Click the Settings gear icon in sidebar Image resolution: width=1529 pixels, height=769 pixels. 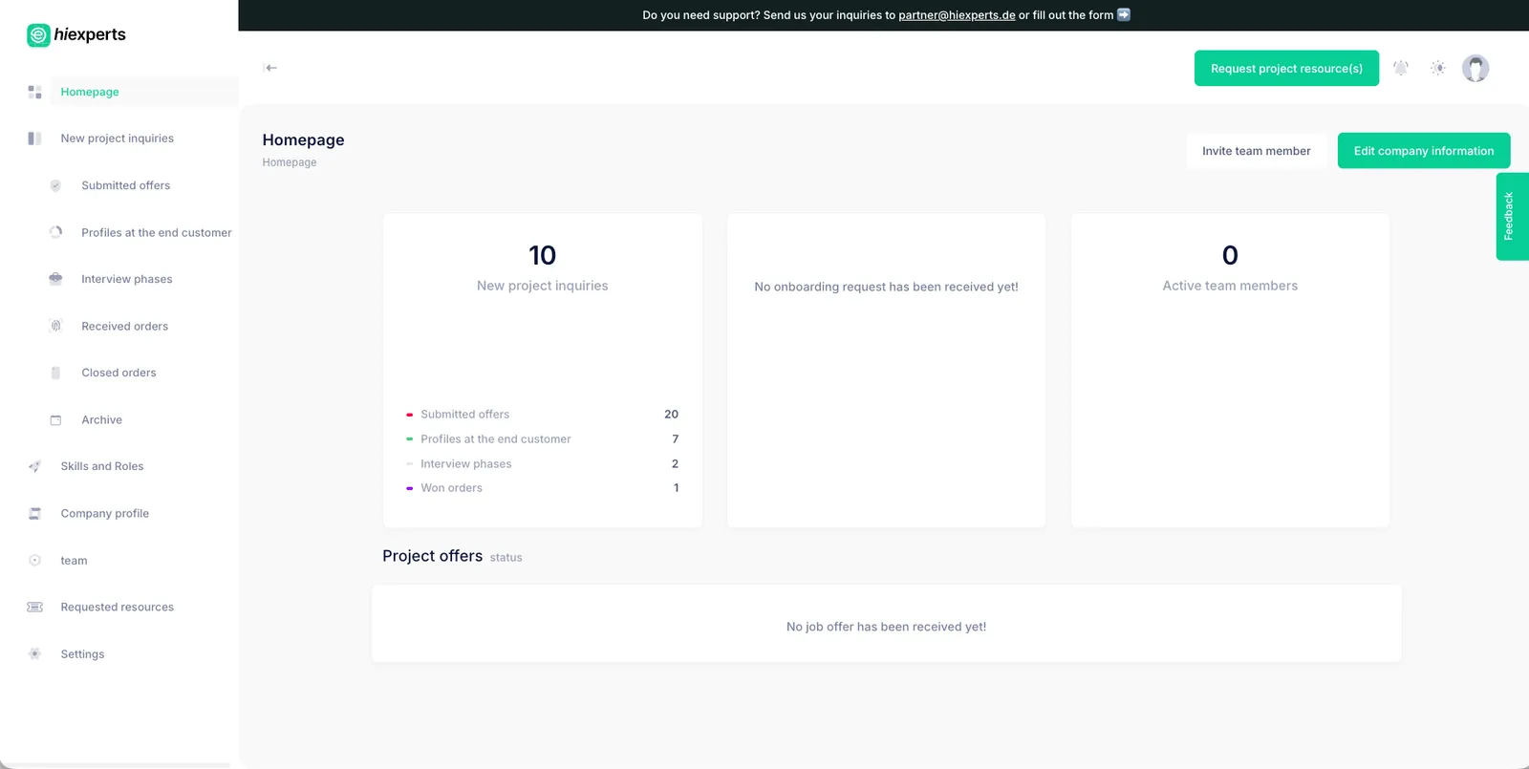pyautogui.click(x=34, y=653)
